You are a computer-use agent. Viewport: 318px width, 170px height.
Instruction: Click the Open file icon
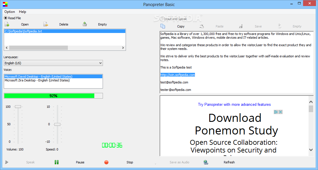tap(7, 24)
